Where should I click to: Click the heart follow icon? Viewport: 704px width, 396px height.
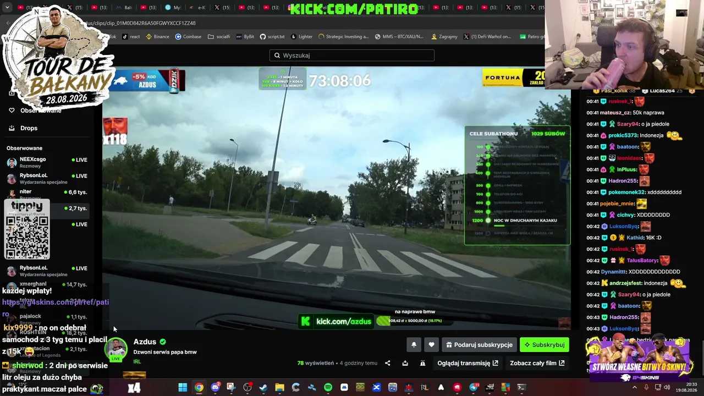pos(431,345)
